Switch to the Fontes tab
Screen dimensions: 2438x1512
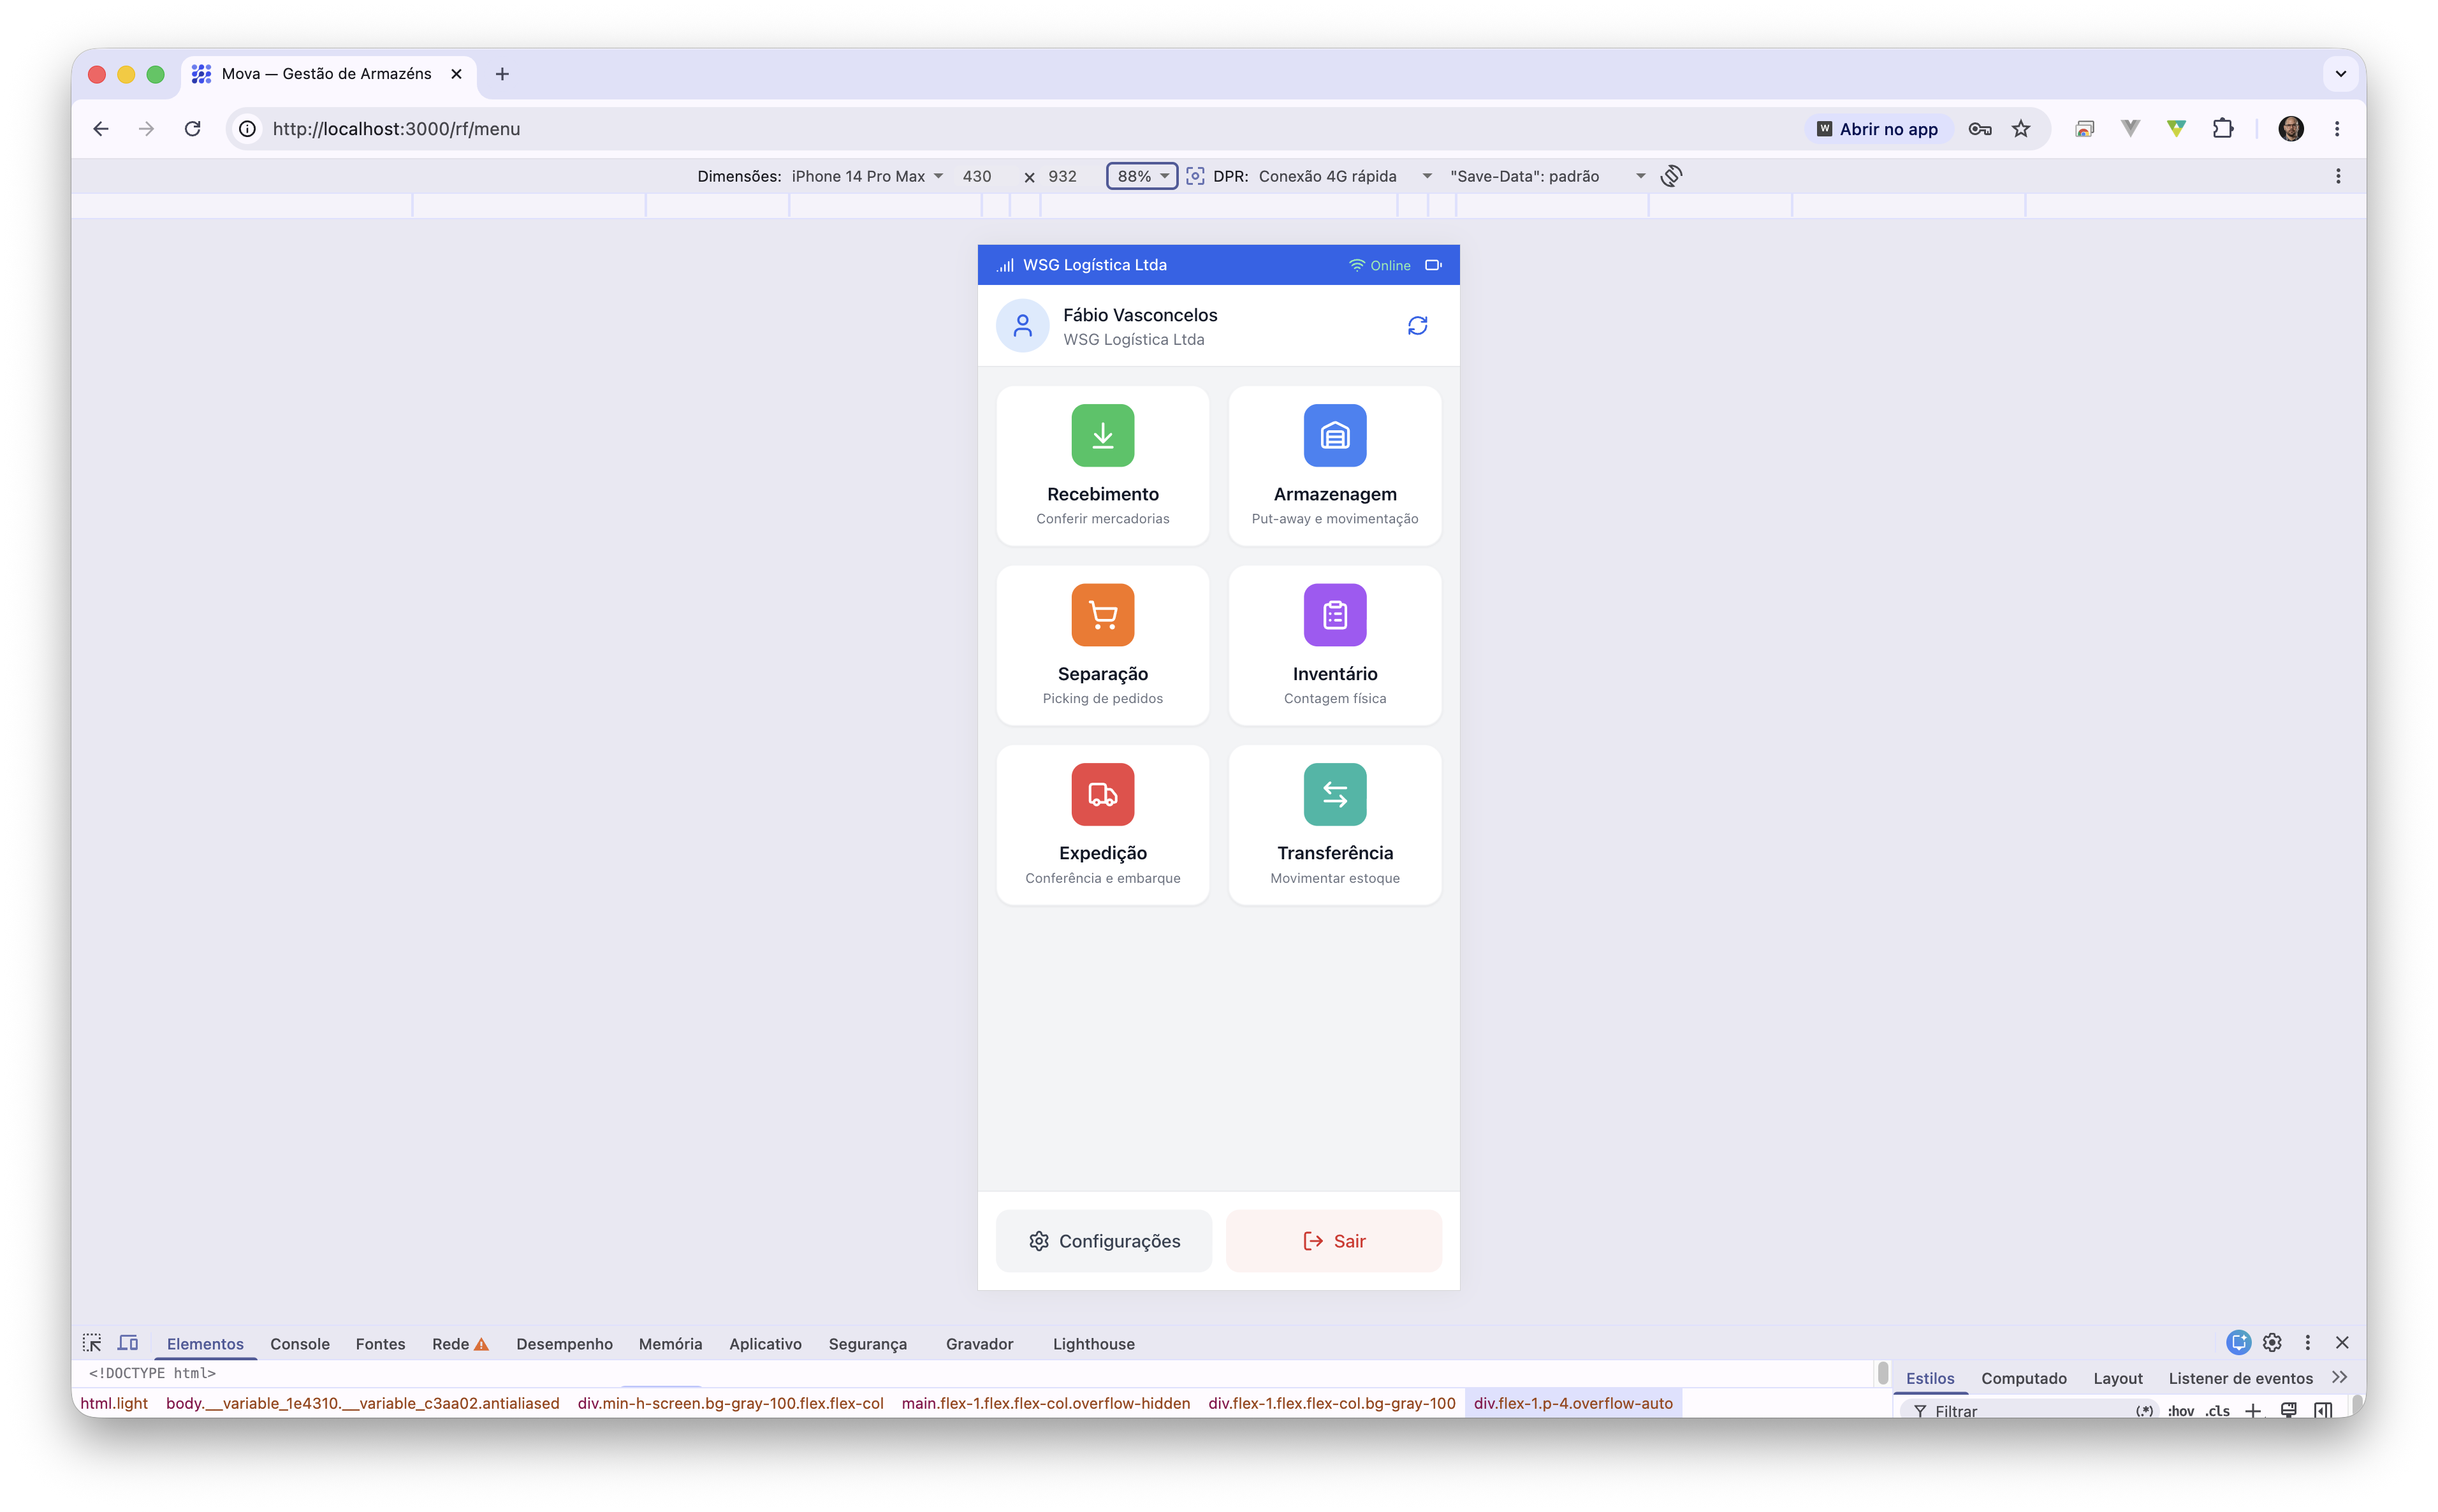coord(380,1343)
